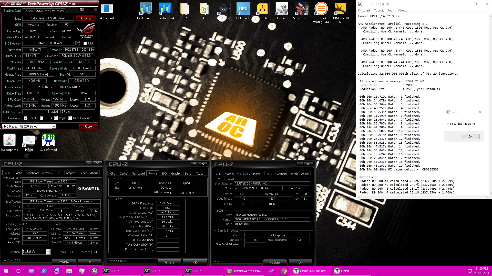Open PiFast desktop shortcut
Viewport: 492px width, 276px height.
click(x=29, y=143)
